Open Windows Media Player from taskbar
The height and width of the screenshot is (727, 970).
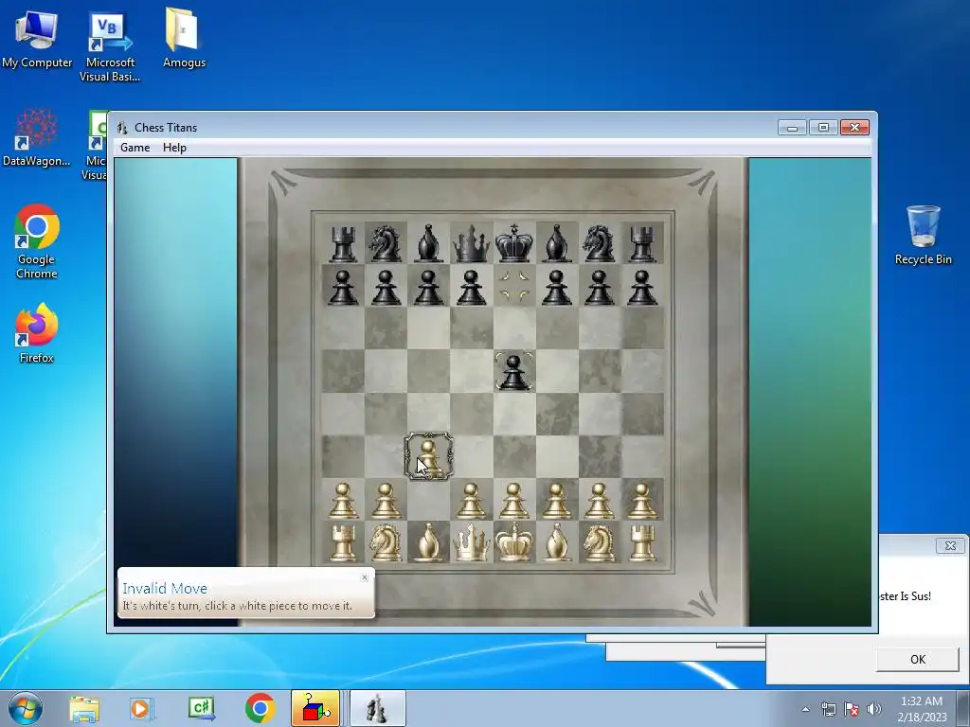[142, 708]
